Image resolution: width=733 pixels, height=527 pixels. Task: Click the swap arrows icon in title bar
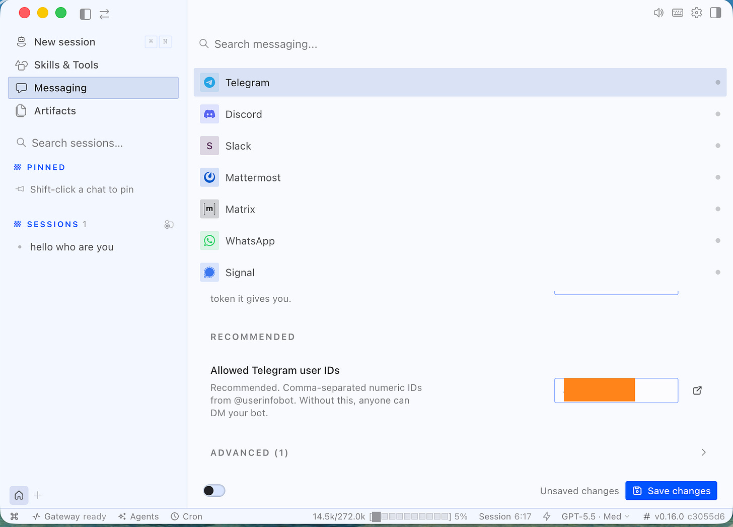point(104,14)
